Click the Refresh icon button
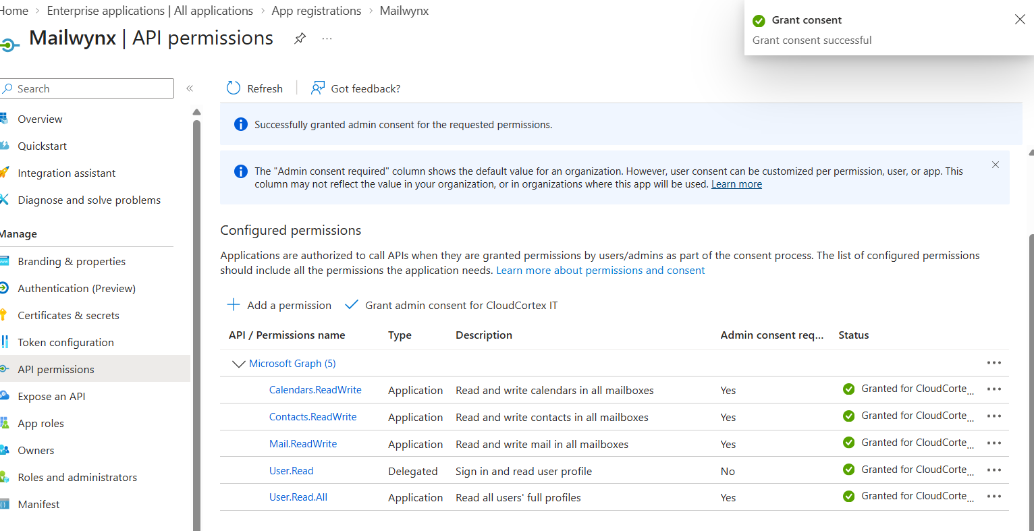Screen dimensions: 1034x531 pyautogui.click(x=234, y=88)
